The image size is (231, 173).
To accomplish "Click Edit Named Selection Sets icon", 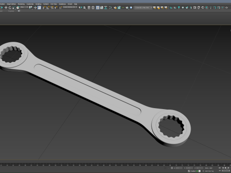I will (x=61, y=8).
